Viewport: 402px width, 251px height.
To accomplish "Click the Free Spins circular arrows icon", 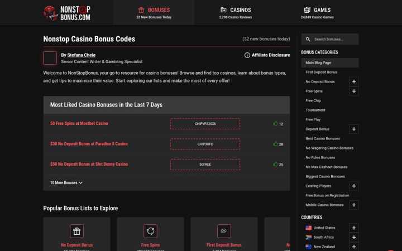I will pyautogui.click(x=151, y=231).
